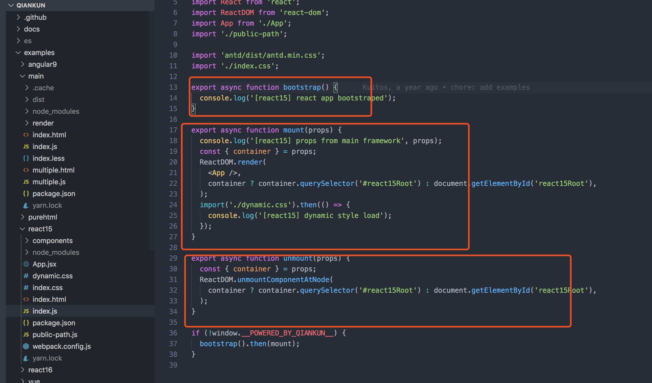Click the CSS icon next to dynamic.css
Image resolution: width=652 pixels, height=383 pixels.
(26, 276)
